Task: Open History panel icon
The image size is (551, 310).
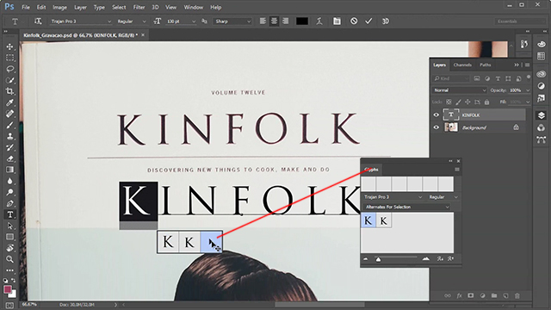Action: click(524, 45)
